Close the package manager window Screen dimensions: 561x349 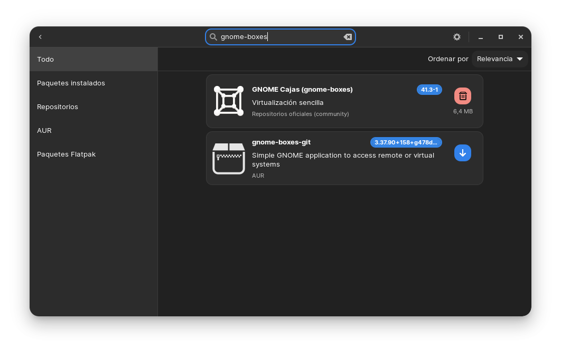click(x=520, y=37)
